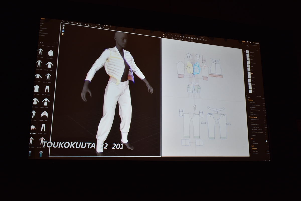The width and height of the screenshot is (301, 201).
Task: Open the folded garment bundle thumbnail in Library
Action: pos(51,53)
